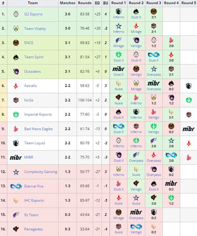Click the Team Spirit logo in row 4

click(x=16, y=57)
